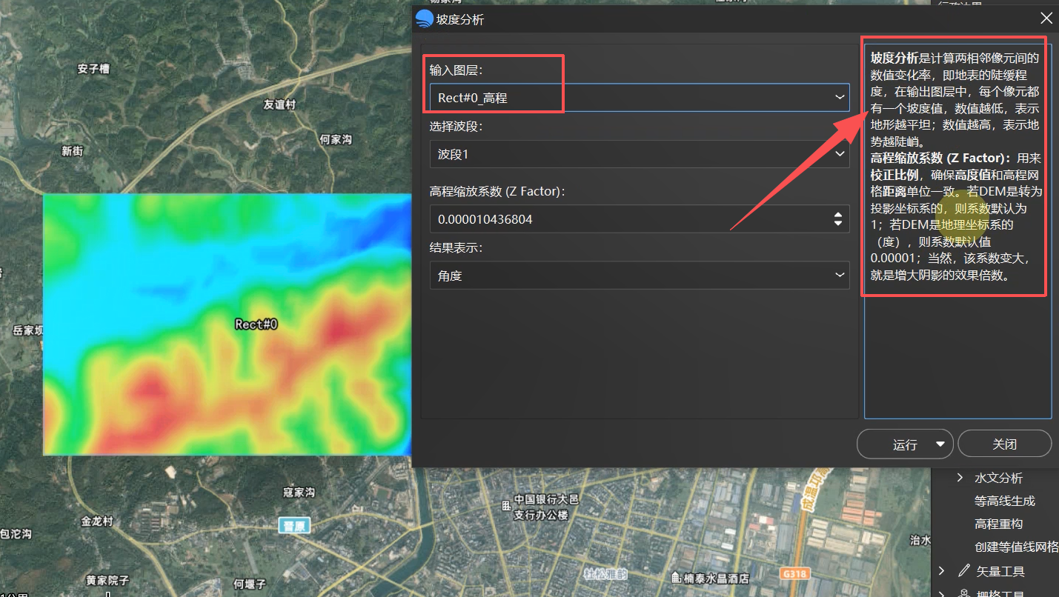
Task: Decrease Z Factor with the down arrow
Action: tap(838, 224)
